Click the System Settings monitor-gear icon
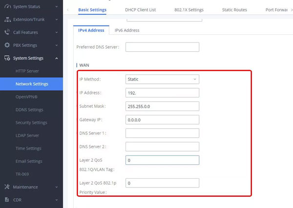 pyautogui.click(x=7, y=58)
